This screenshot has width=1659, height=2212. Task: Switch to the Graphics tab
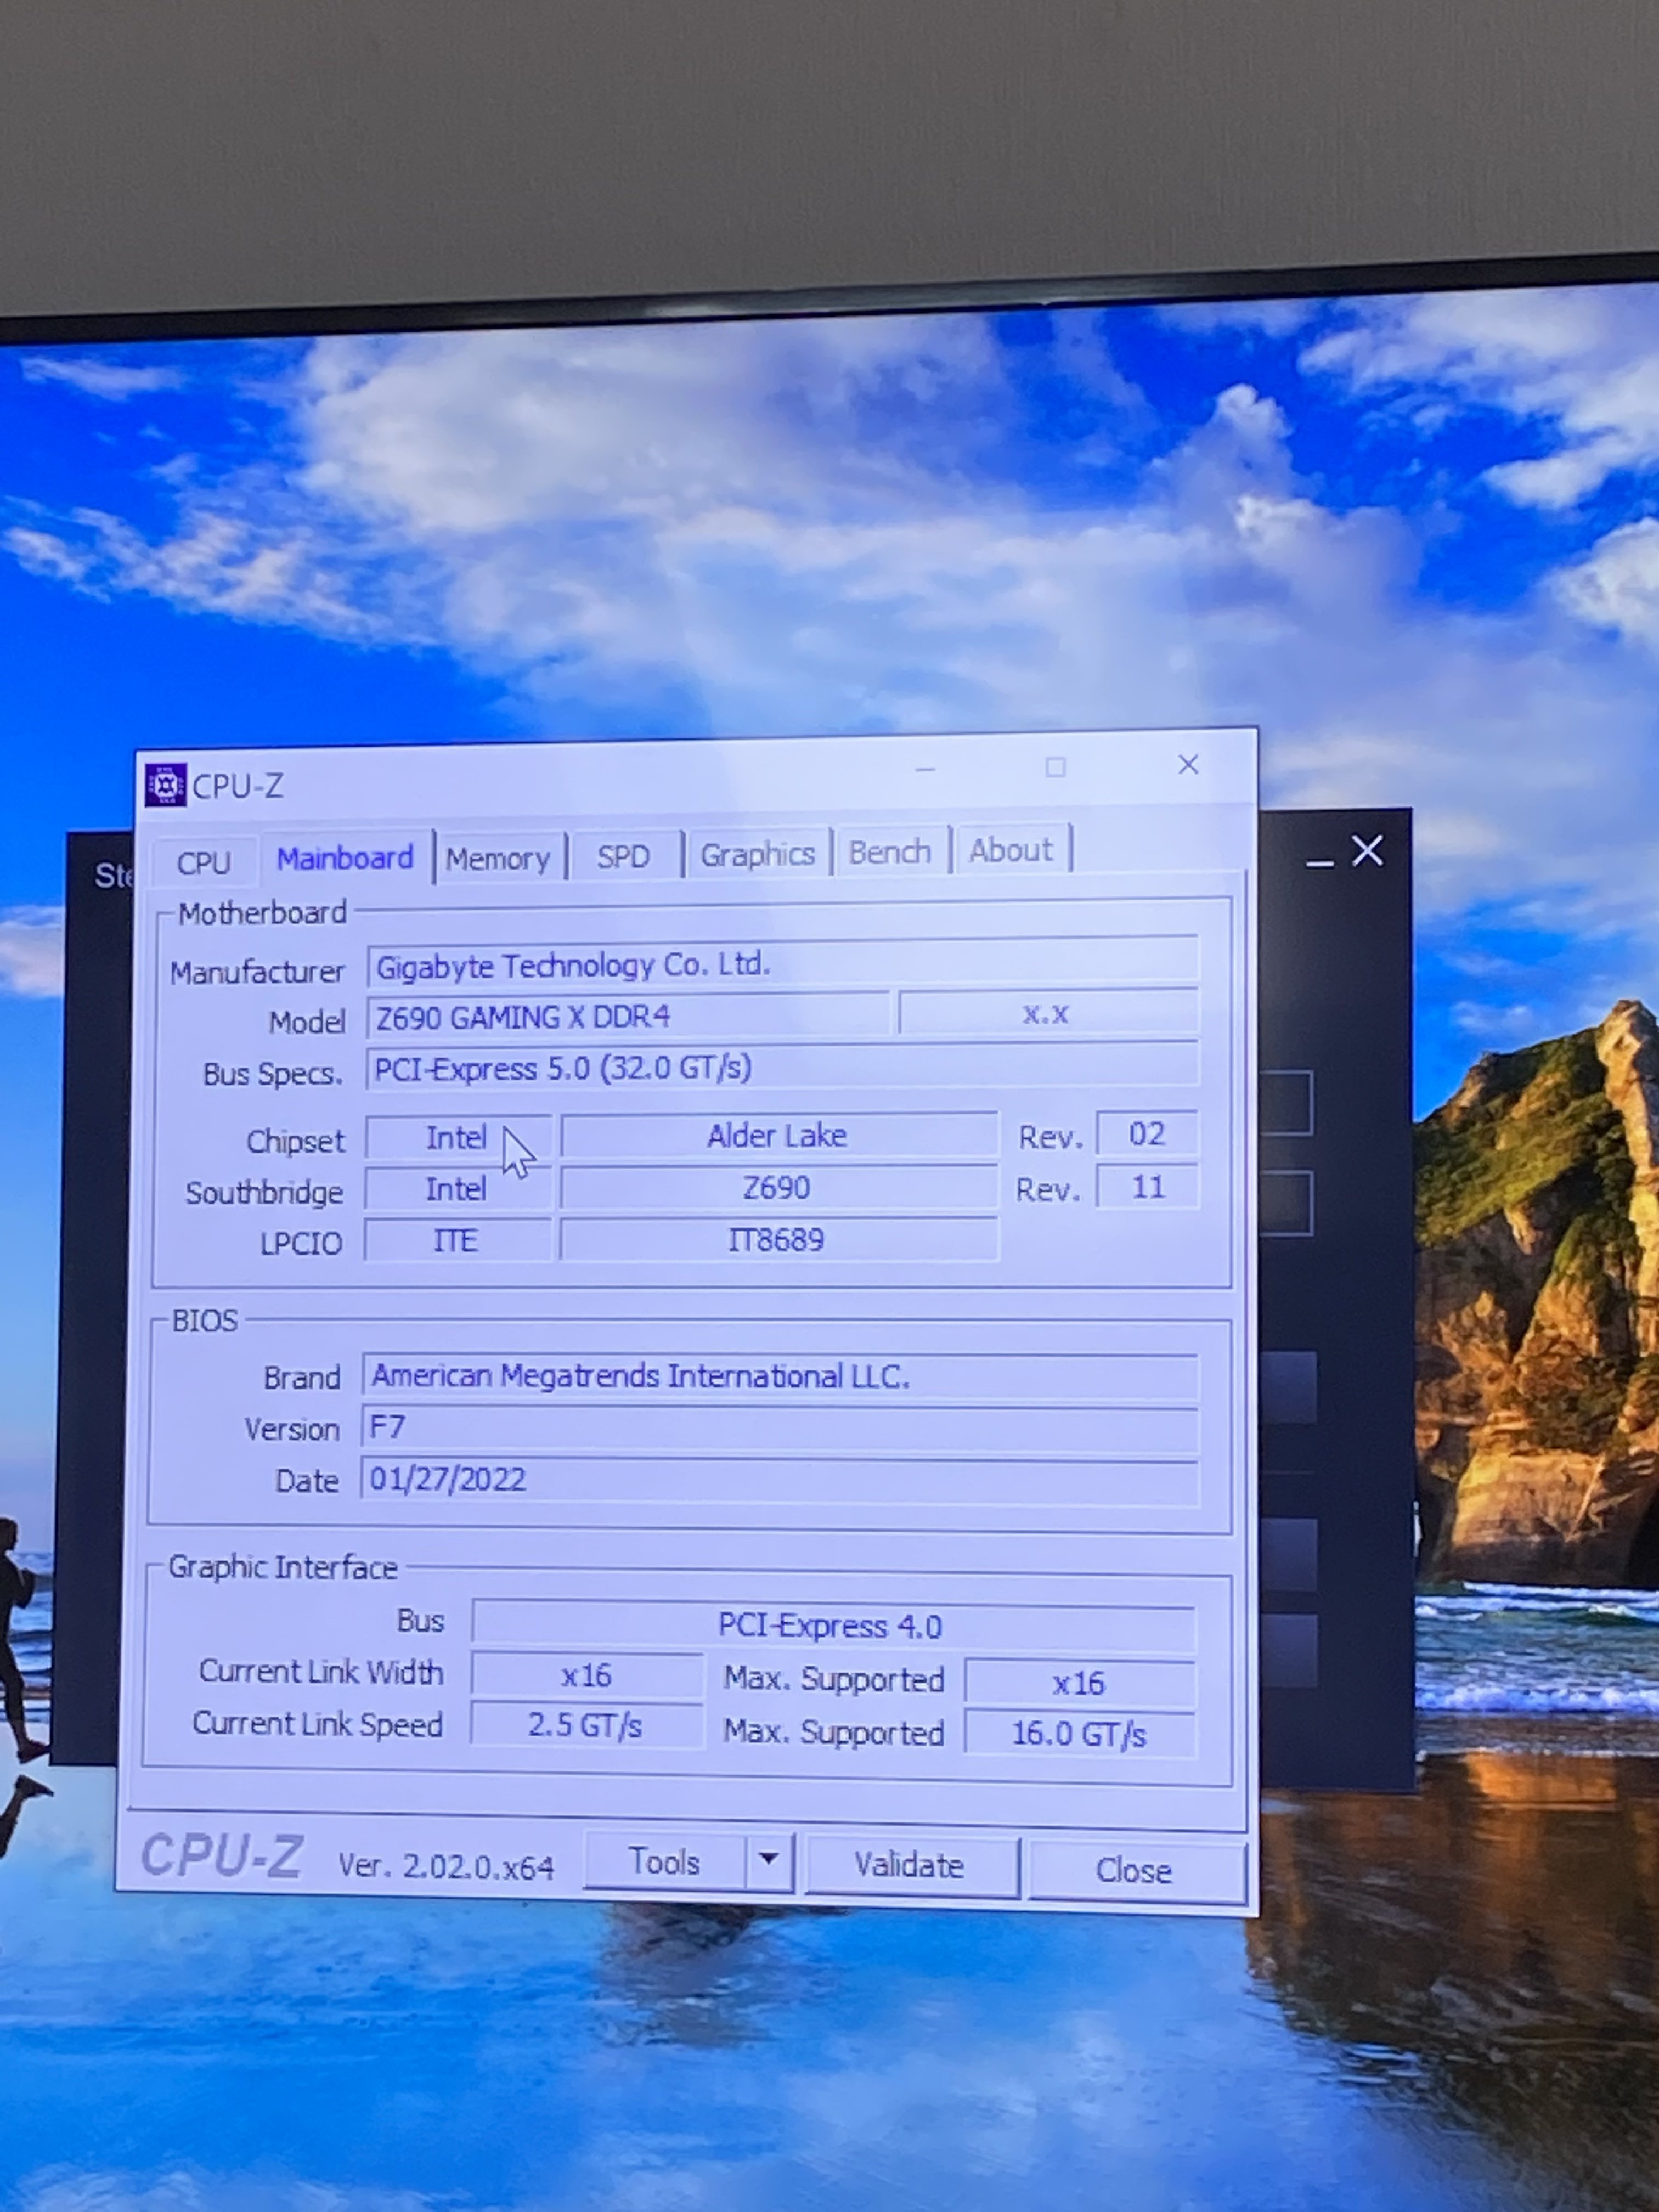tap(757, 854)
